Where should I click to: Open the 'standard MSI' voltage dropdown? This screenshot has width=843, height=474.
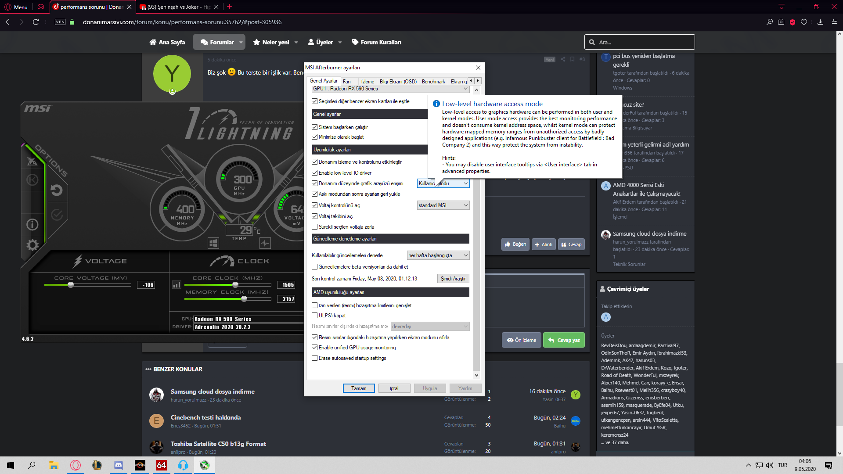pos(443,205)
